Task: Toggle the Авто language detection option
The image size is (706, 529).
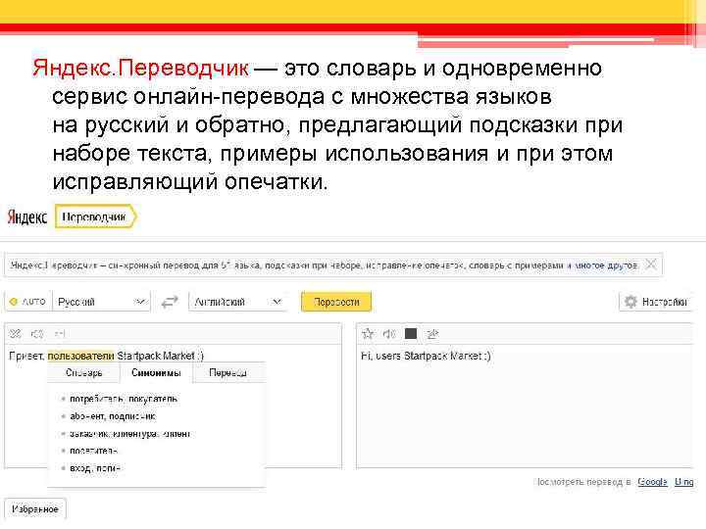Action: click(28, 302)
